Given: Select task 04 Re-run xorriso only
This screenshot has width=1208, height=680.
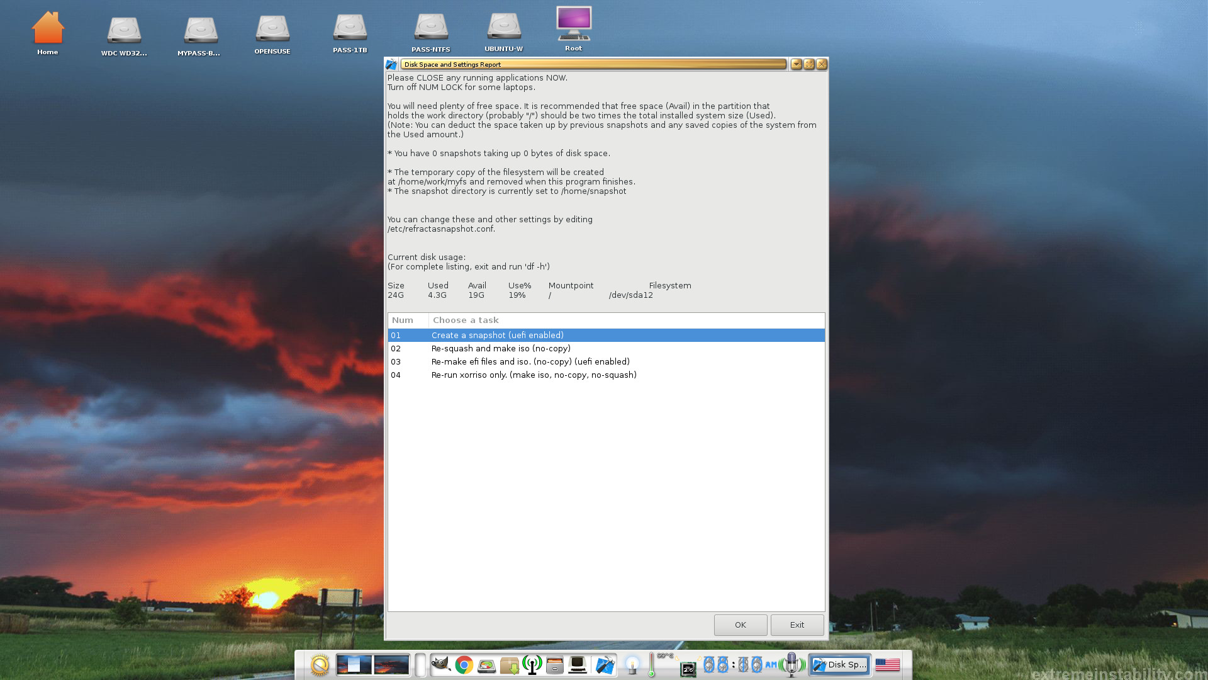Looking at the screenshot, I should pos(534,375).
